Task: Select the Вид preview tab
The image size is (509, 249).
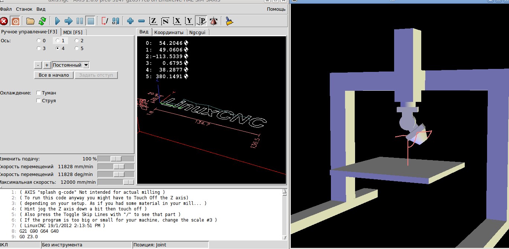Action: (144, 32)
